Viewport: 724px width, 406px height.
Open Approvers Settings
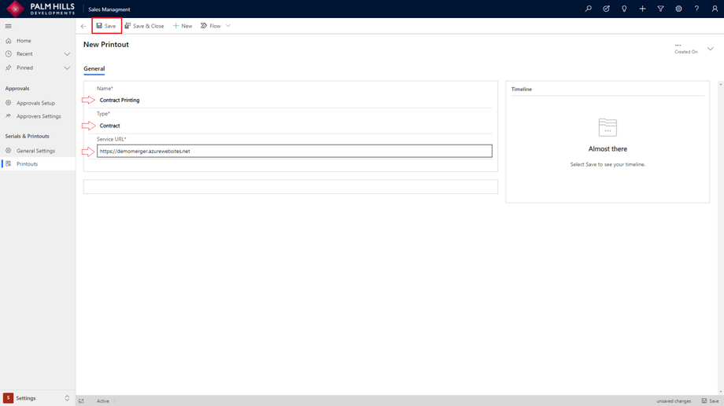[x=39, y=116]
